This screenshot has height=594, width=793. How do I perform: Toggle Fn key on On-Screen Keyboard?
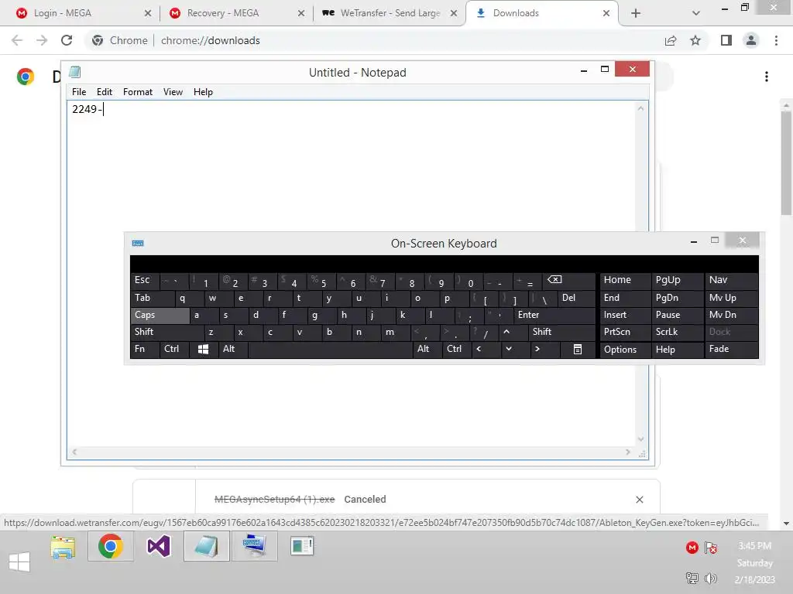[145, 349]
